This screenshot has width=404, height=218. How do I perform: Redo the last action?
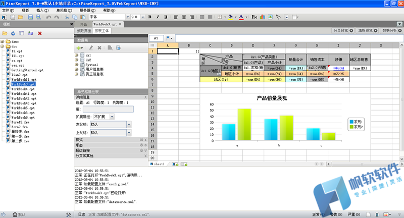[x=57, y=17]
